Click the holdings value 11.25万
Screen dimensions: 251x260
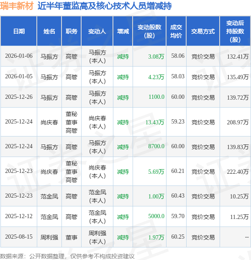[239, 217]
